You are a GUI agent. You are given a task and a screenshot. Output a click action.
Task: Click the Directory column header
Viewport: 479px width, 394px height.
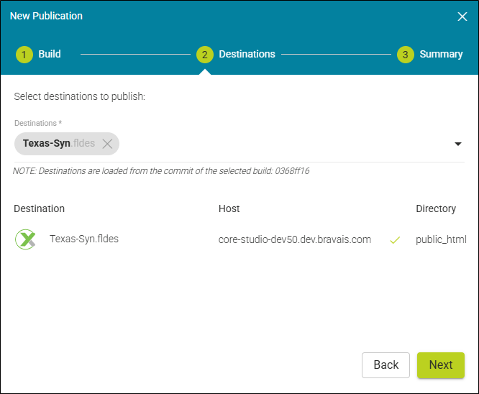click(436, 209)
